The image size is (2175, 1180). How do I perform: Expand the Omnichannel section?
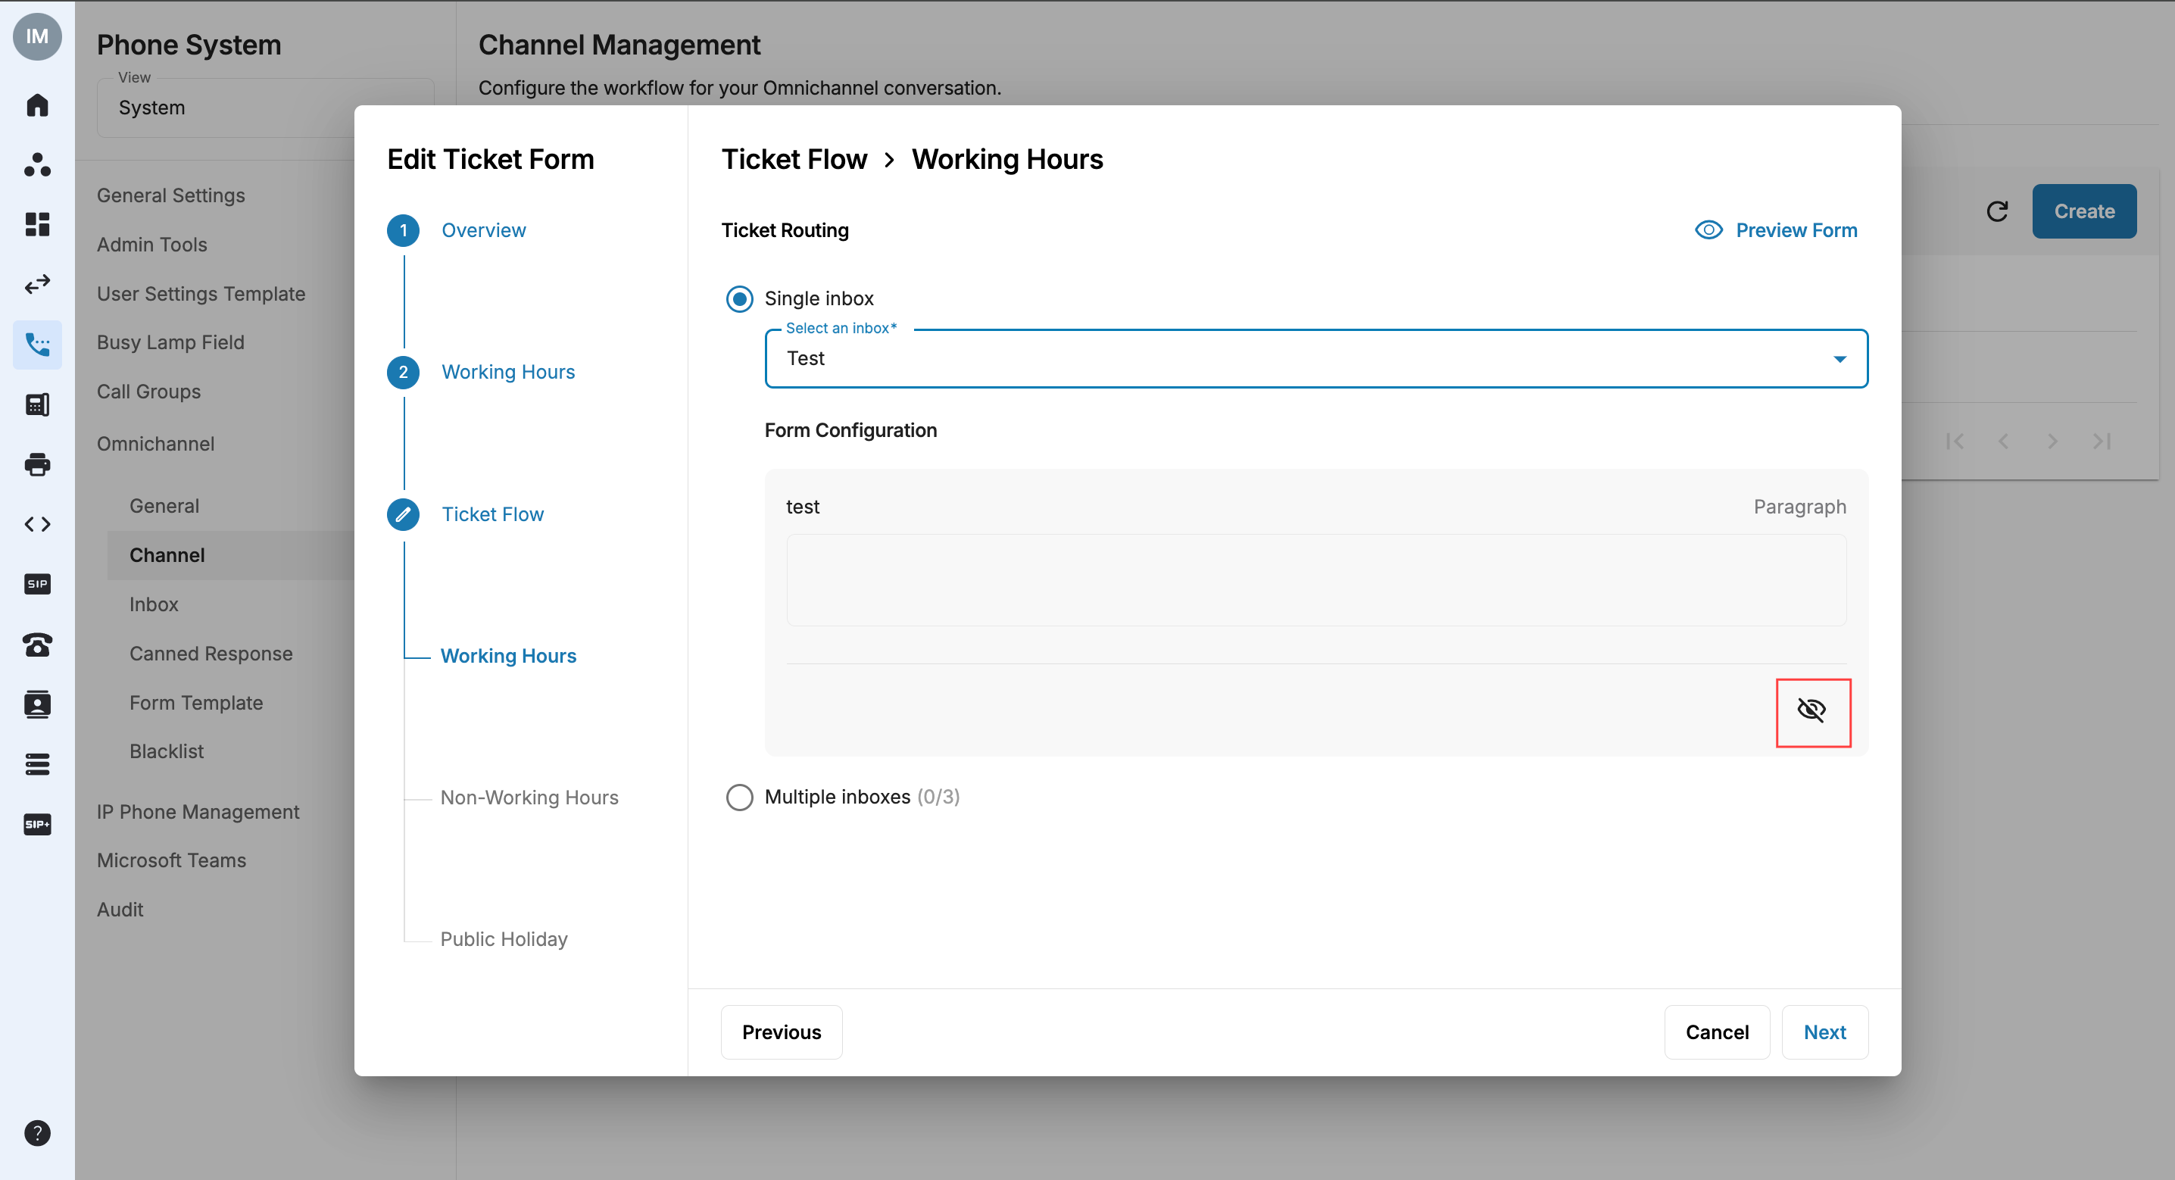pos(155,444)
